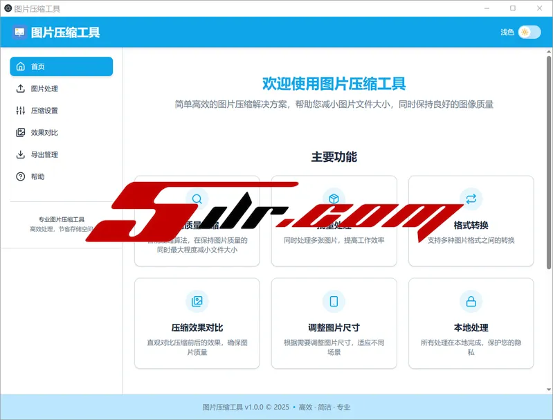Select the 格式转换 feature card title
The height and width of the screenshot is (420, 553).
pos(471,226)
